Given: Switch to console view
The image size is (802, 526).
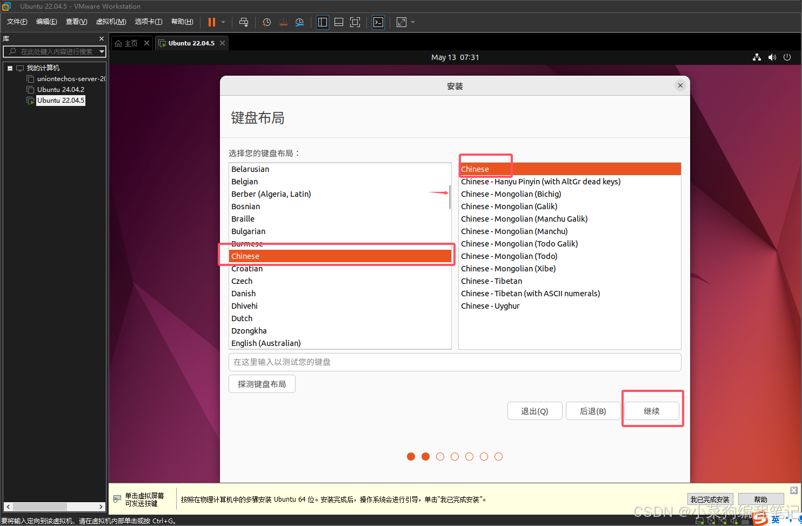Looking at the screenshot, I should click(378, 22).
